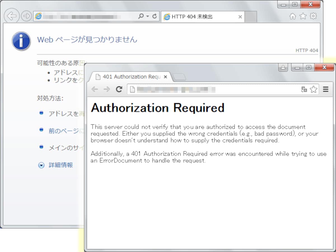The height and width of the screenshot is (252, 336).
Task: Click the メインのサイ link in IE
Action: [66, 148]
